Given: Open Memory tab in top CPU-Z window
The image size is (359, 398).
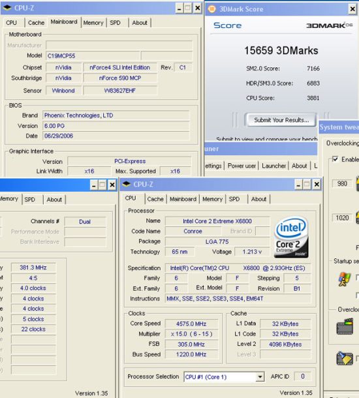Looking at the screenshot, I should tap(93, 23).
